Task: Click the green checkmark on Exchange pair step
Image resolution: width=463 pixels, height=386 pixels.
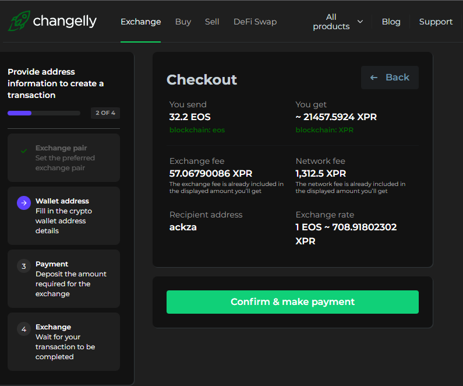Action: 24,151
